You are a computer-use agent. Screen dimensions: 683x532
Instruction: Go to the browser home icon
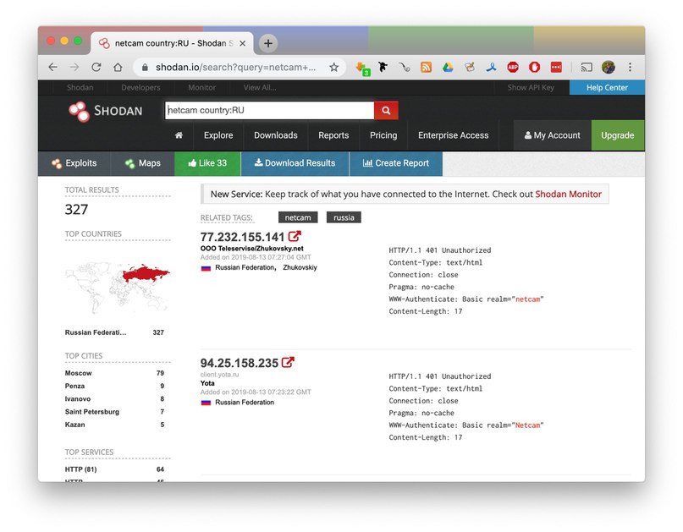[x=118, y=67]
